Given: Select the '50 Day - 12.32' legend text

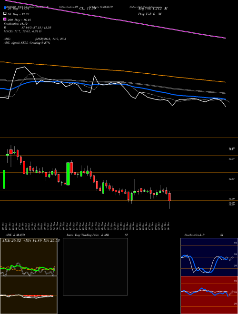Looking at the screenshot, I should [x=19, y=14].
